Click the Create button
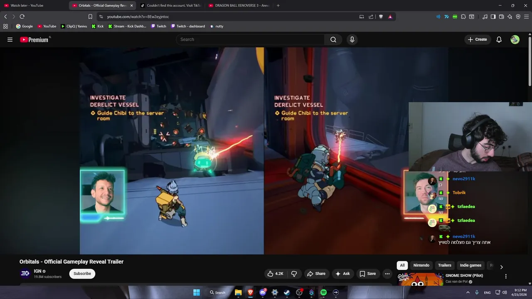532x299 pixels. pos(477,39)
